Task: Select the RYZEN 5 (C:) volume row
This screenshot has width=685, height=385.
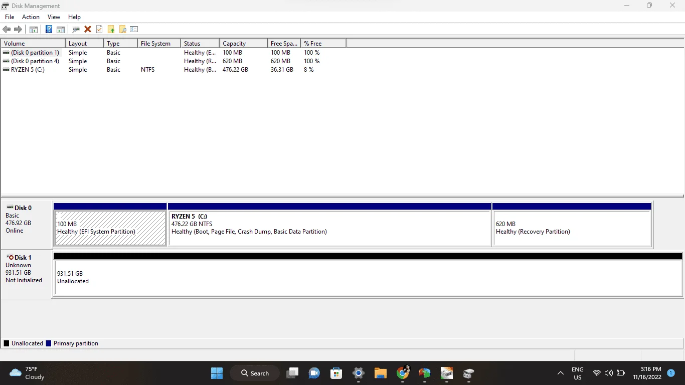Action: click(174, 70)
